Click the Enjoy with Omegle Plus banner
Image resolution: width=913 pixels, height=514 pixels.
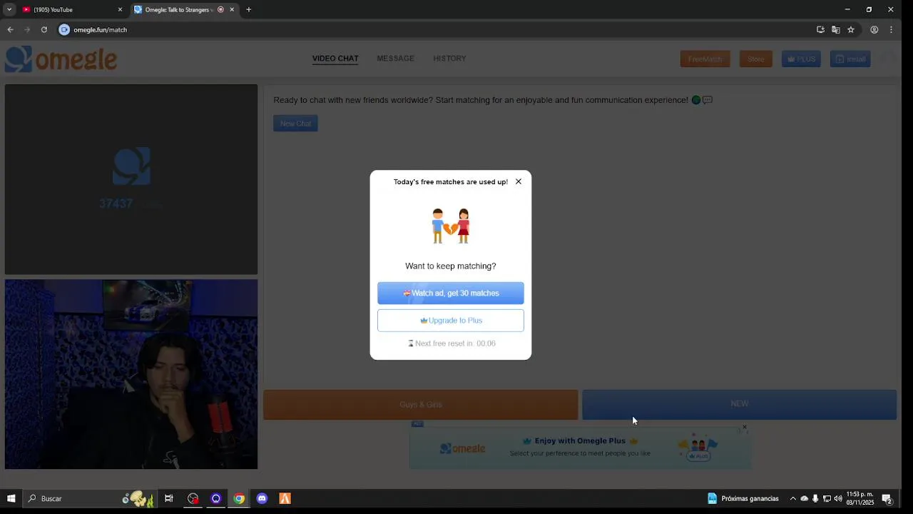(580, 448)
